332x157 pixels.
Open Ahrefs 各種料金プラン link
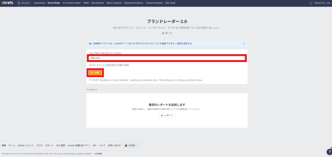tap(79, 145)
